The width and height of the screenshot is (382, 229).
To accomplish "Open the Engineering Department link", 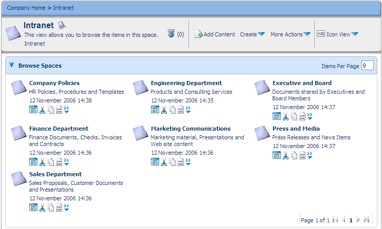I will point(186,83).
